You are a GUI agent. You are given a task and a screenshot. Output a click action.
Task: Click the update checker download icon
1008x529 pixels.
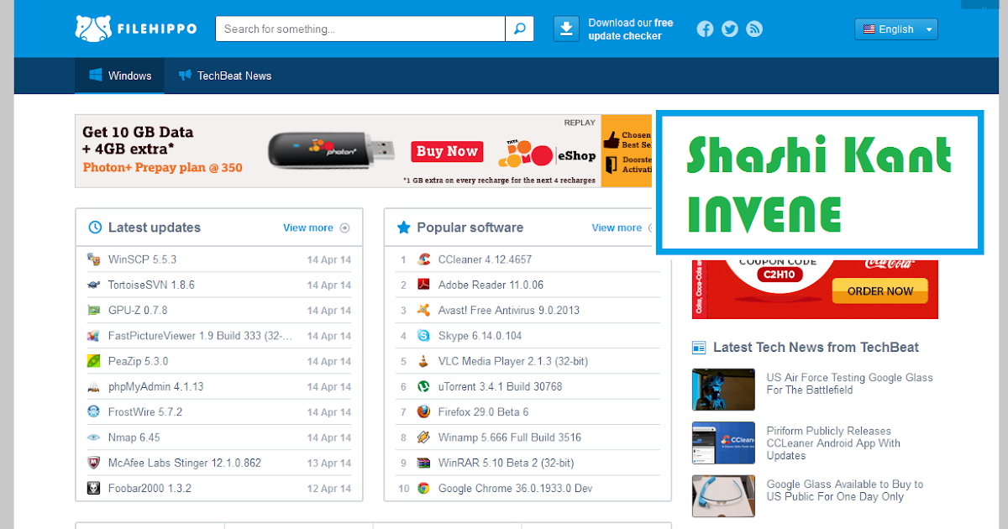click(567, 29)
